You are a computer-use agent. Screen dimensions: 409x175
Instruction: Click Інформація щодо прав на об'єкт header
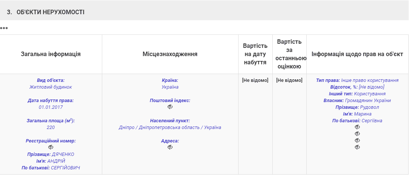pyautogui.click(x=357, y=54)
